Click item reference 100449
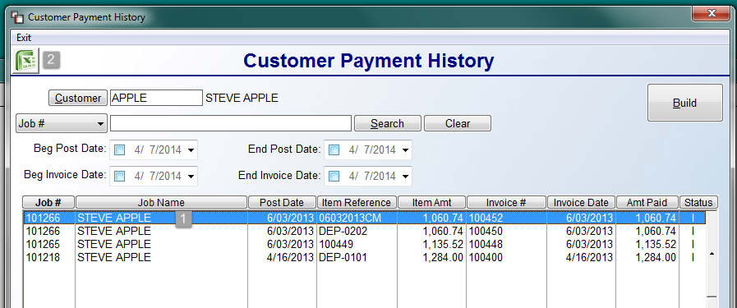This screenshot has width=737, height=308. click(337, 244)
